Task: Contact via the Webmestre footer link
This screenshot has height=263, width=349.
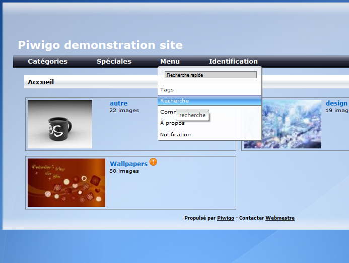Action: [x=280, y=218]
